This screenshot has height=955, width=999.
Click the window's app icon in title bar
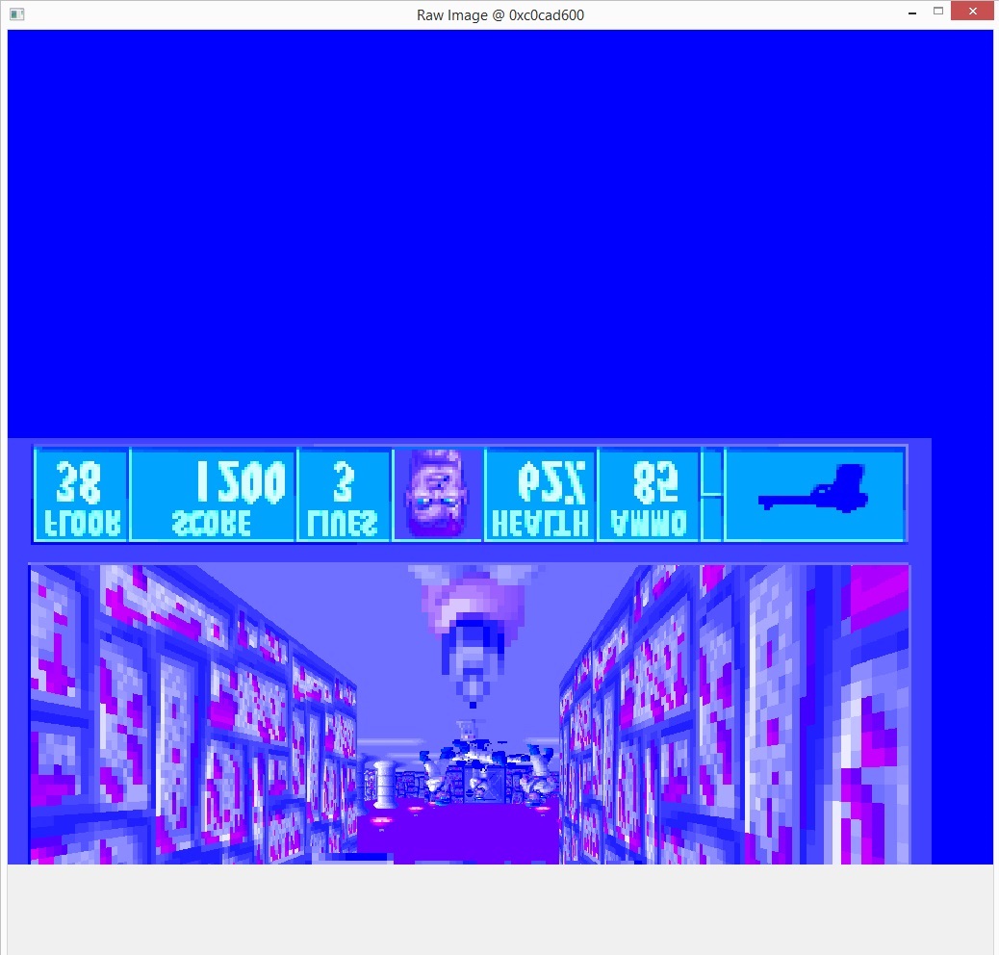tap(17, 14)
